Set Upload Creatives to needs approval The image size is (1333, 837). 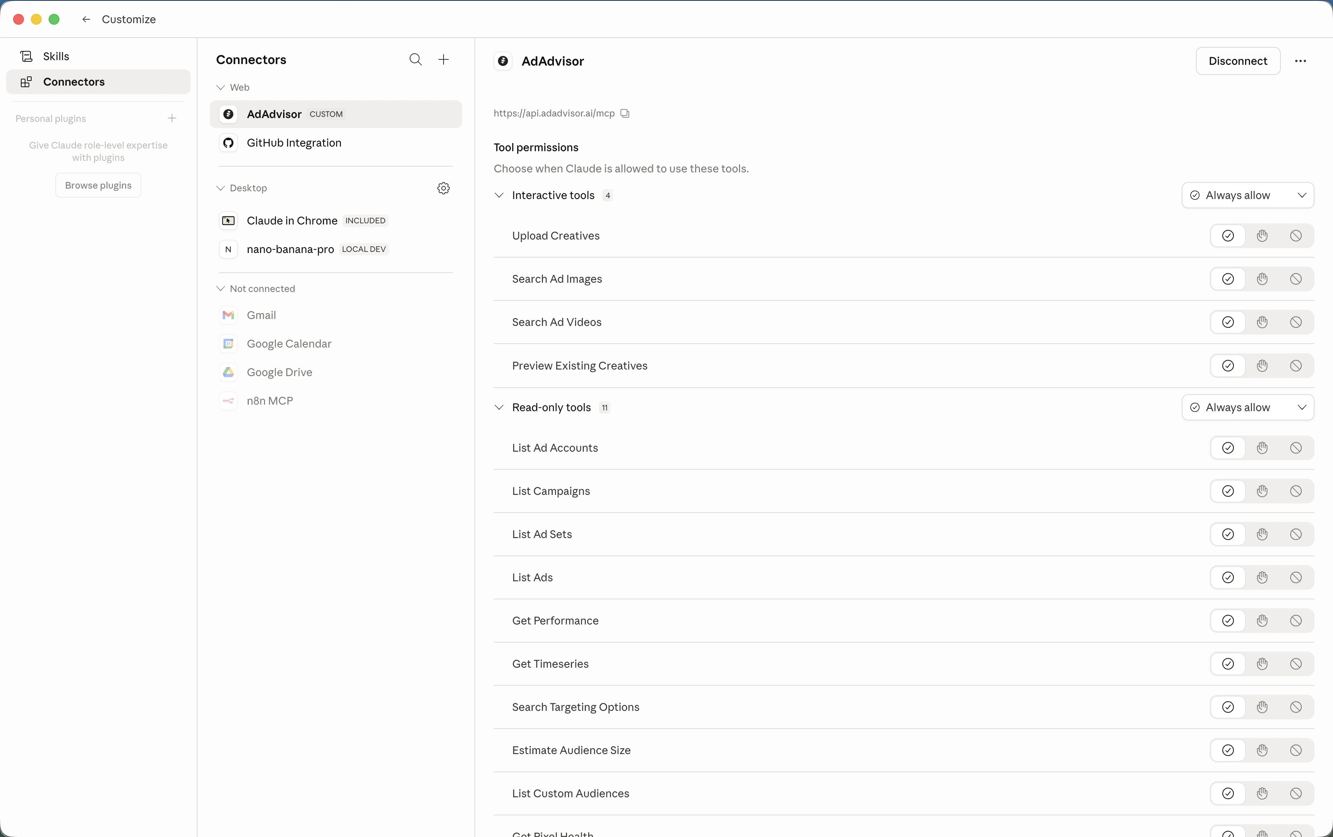coord(1262,236)
